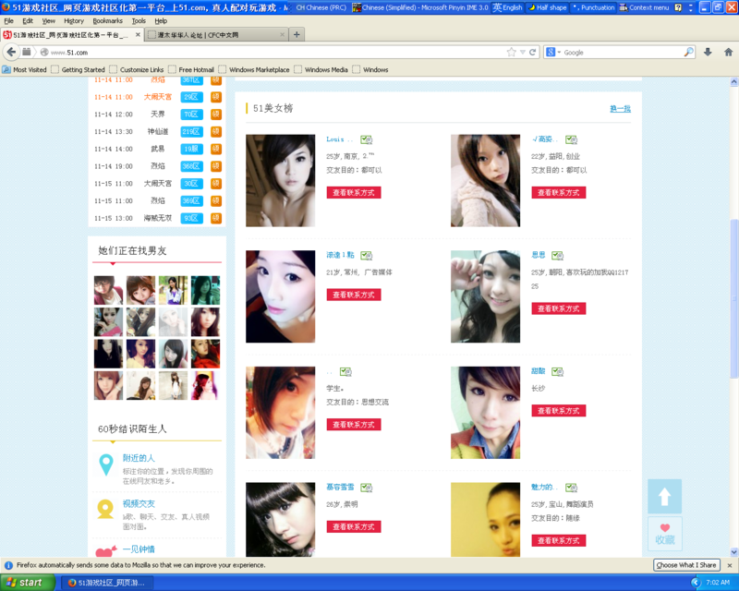Click the verified badge next to Louis
Screen dimensions: 739x591
tap(367, 139)
